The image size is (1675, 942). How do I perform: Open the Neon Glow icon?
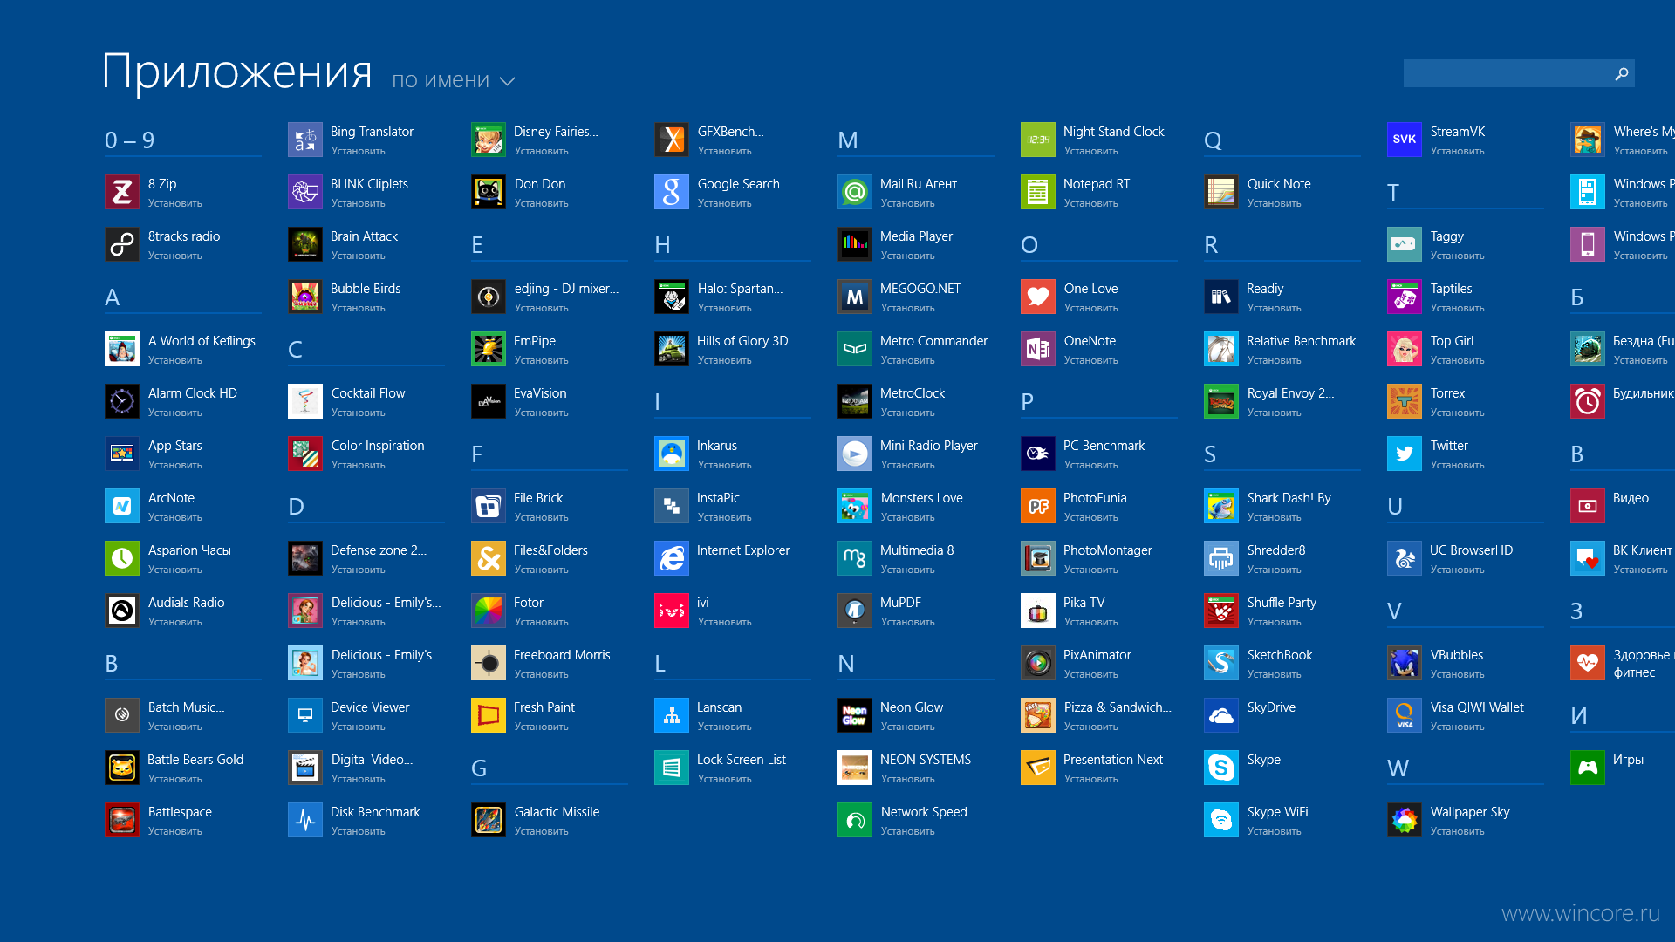(855, 715)
